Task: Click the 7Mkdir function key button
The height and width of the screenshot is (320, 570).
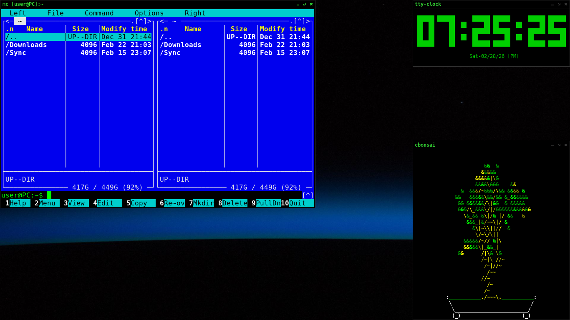Action: click(x=202, y=203)
